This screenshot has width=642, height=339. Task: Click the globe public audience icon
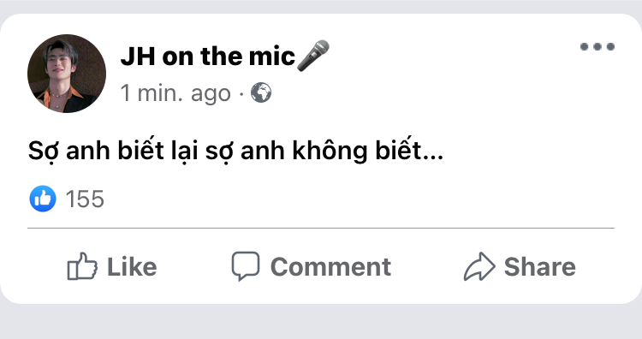pyautogui.click(x=261, y=92)
